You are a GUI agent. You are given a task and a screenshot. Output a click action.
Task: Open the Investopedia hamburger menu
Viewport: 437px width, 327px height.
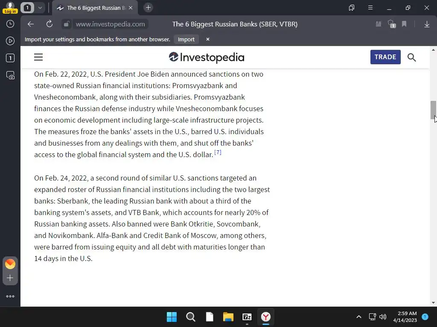point(38,57)
